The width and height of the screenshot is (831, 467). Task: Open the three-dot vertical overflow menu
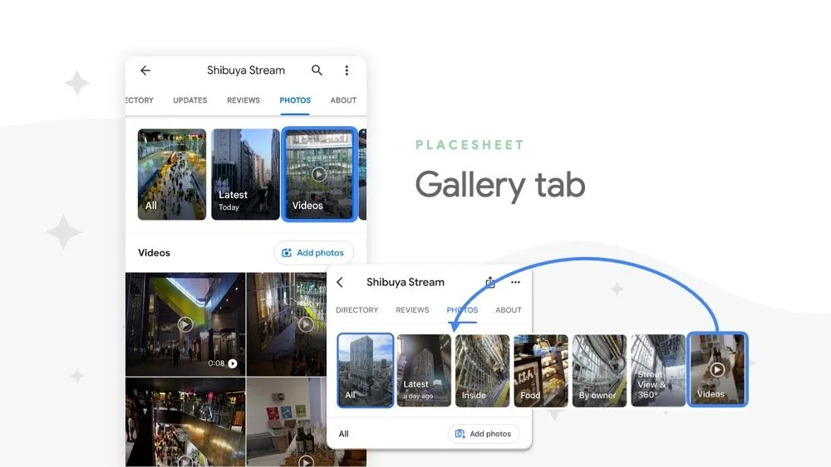(347, 71)
